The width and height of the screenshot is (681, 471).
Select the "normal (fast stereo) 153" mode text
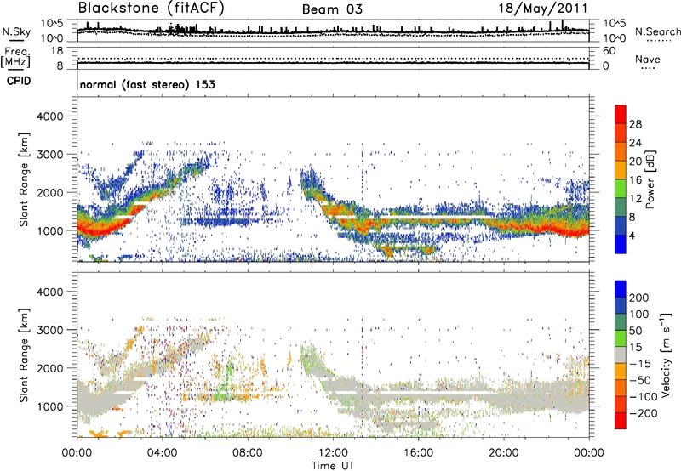pos(147,84)
